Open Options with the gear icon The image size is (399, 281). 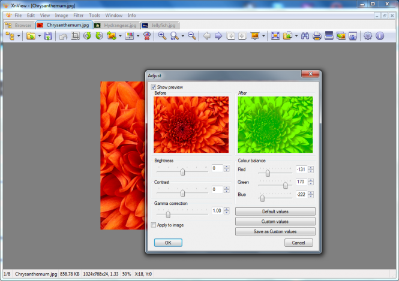tap(368, 36)
